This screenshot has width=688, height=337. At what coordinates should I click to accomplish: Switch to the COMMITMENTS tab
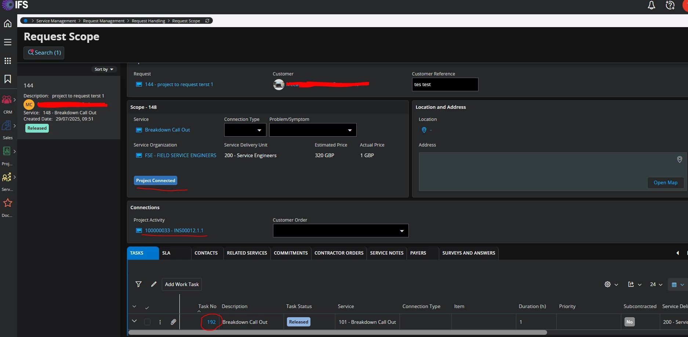tap(291, 253)
